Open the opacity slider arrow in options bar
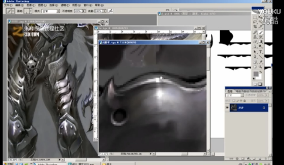 (x=84, y=11)
